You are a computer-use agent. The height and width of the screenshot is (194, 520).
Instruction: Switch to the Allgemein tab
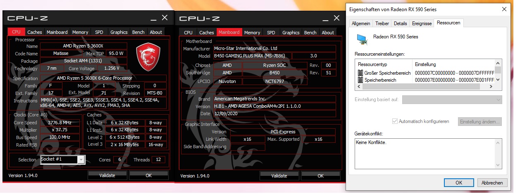361,24
